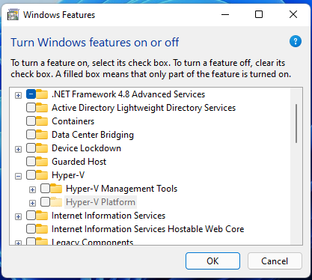Click the Hyper-V Management Tools folder icon
Screen dimensions: 312x280
pyautogui.click(x=56, y=189)
